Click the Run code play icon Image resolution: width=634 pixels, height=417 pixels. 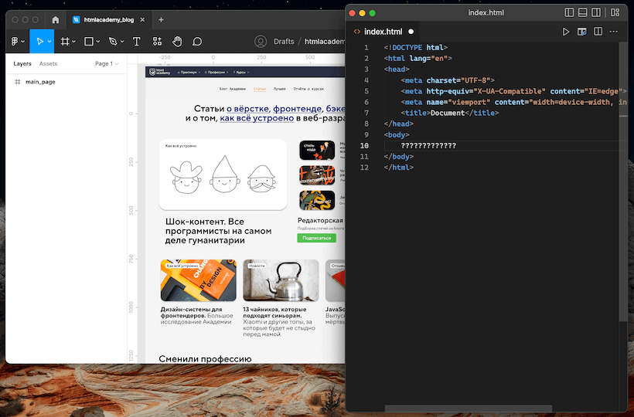point(566,32)
